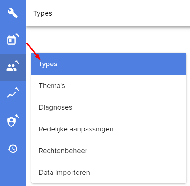The image size is (190, 186).
Task: Click small wrench badge on trend chart icon
Action: point(17,89)
